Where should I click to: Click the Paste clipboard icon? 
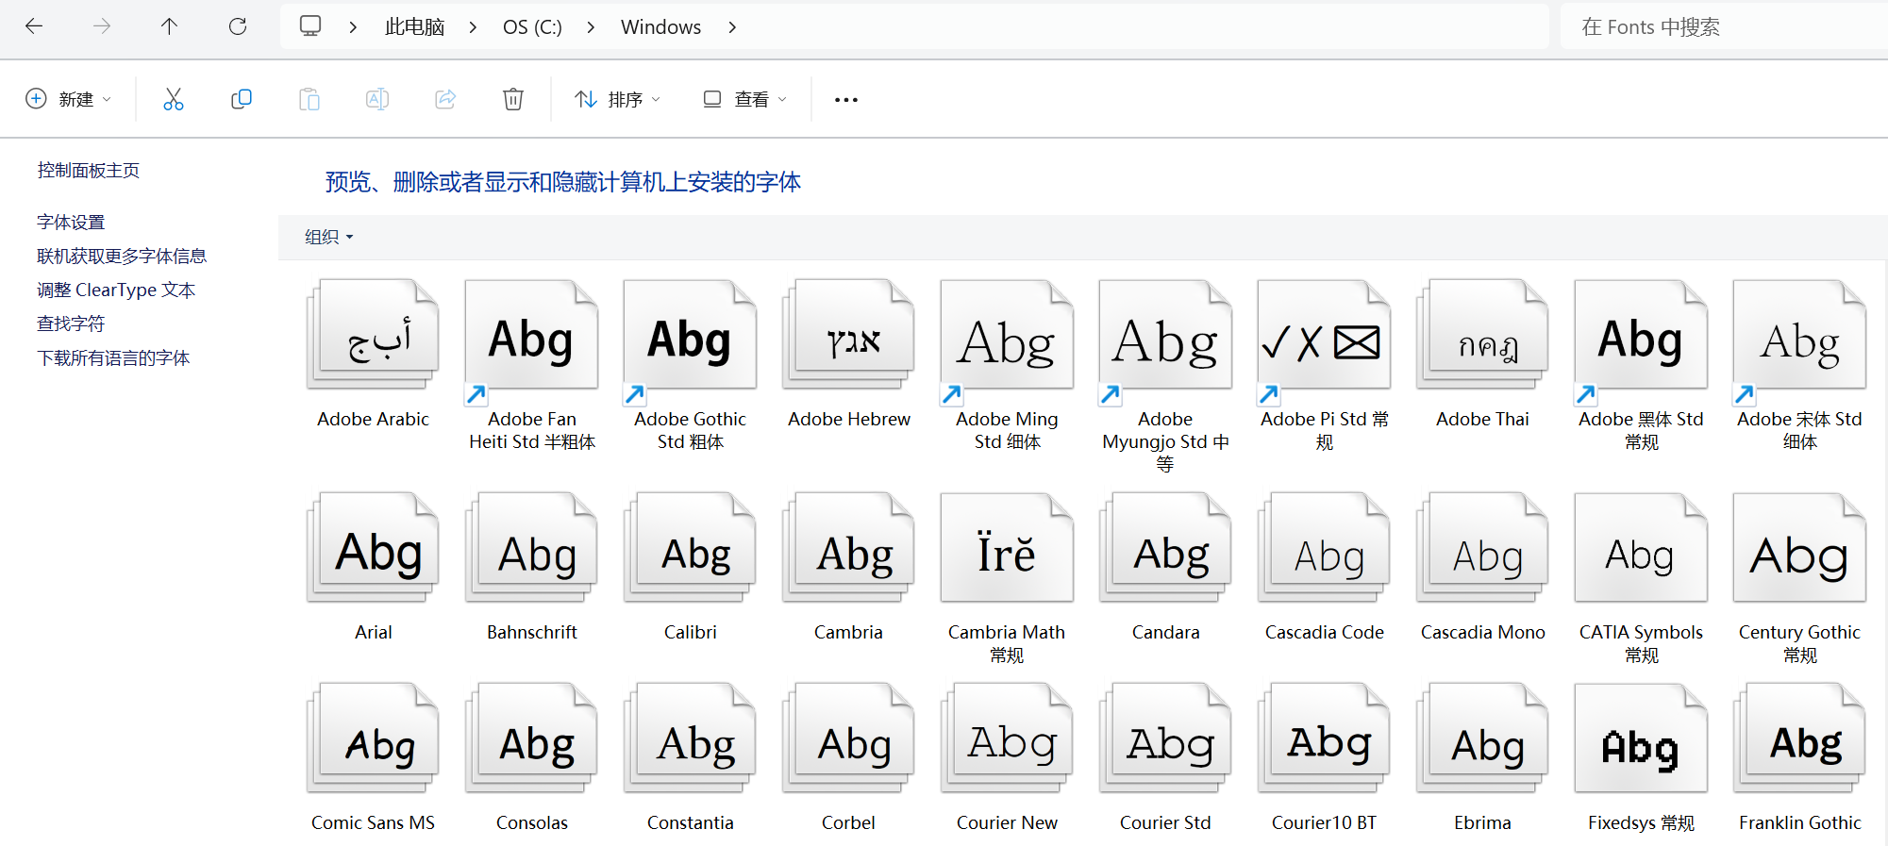tap(309, 99)
